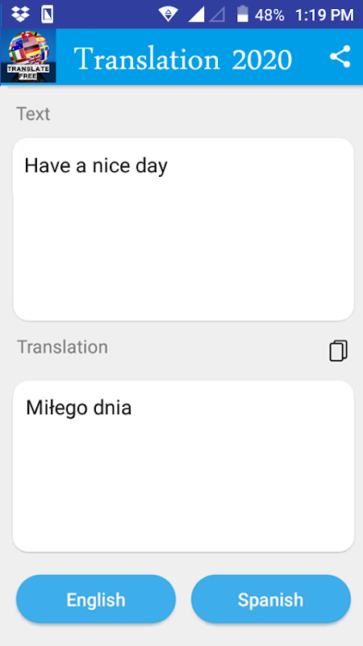363x646 pixels.
Task: Click inside the source Text input box
Action: [x=184, y=229]
